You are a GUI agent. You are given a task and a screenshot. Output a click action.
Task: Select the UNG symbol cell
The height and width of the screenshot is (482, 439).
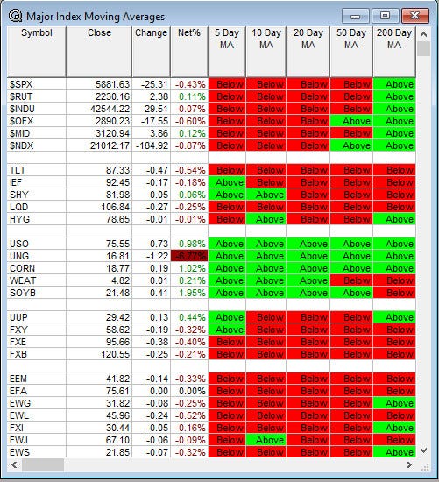(37, 256)
